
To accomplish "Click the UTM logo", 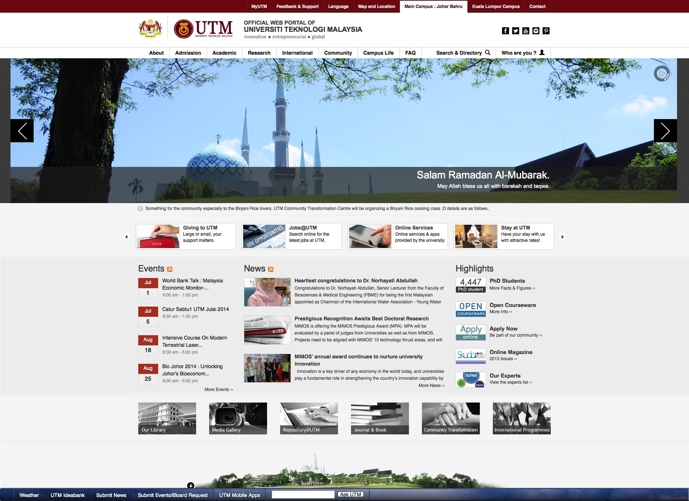I will [203, 29].
